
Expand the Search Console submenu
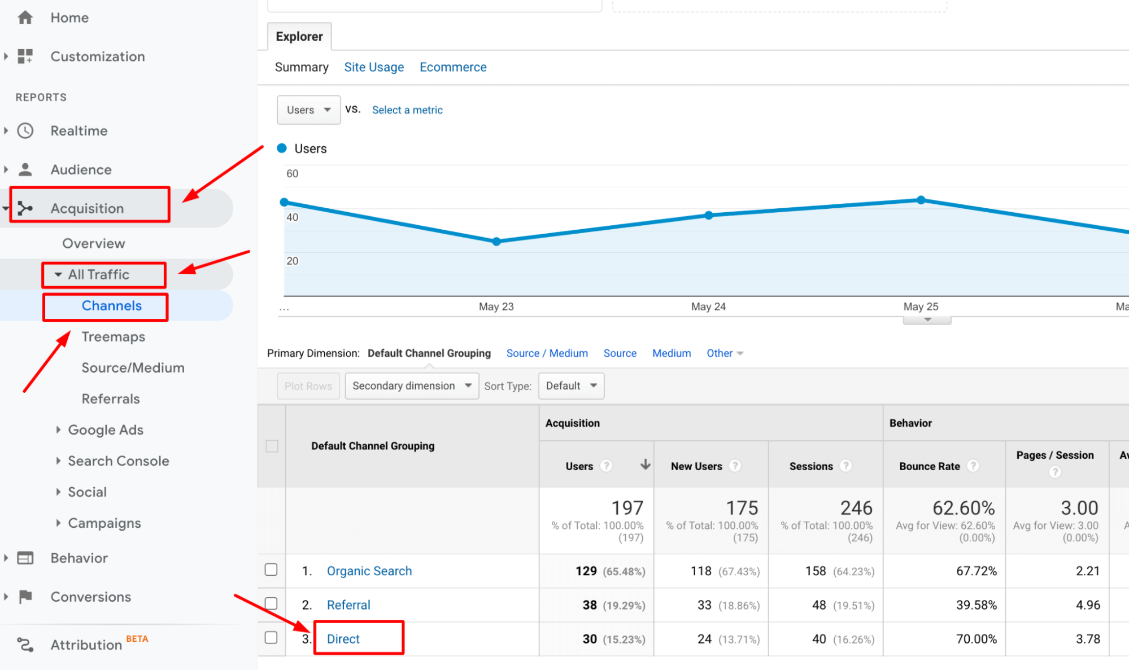click(x=58, y=461)
